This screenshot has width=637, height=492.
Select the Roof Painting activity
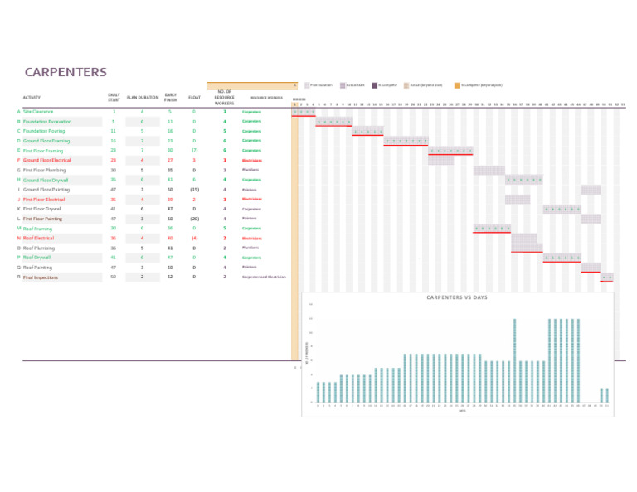pos(37,268)
